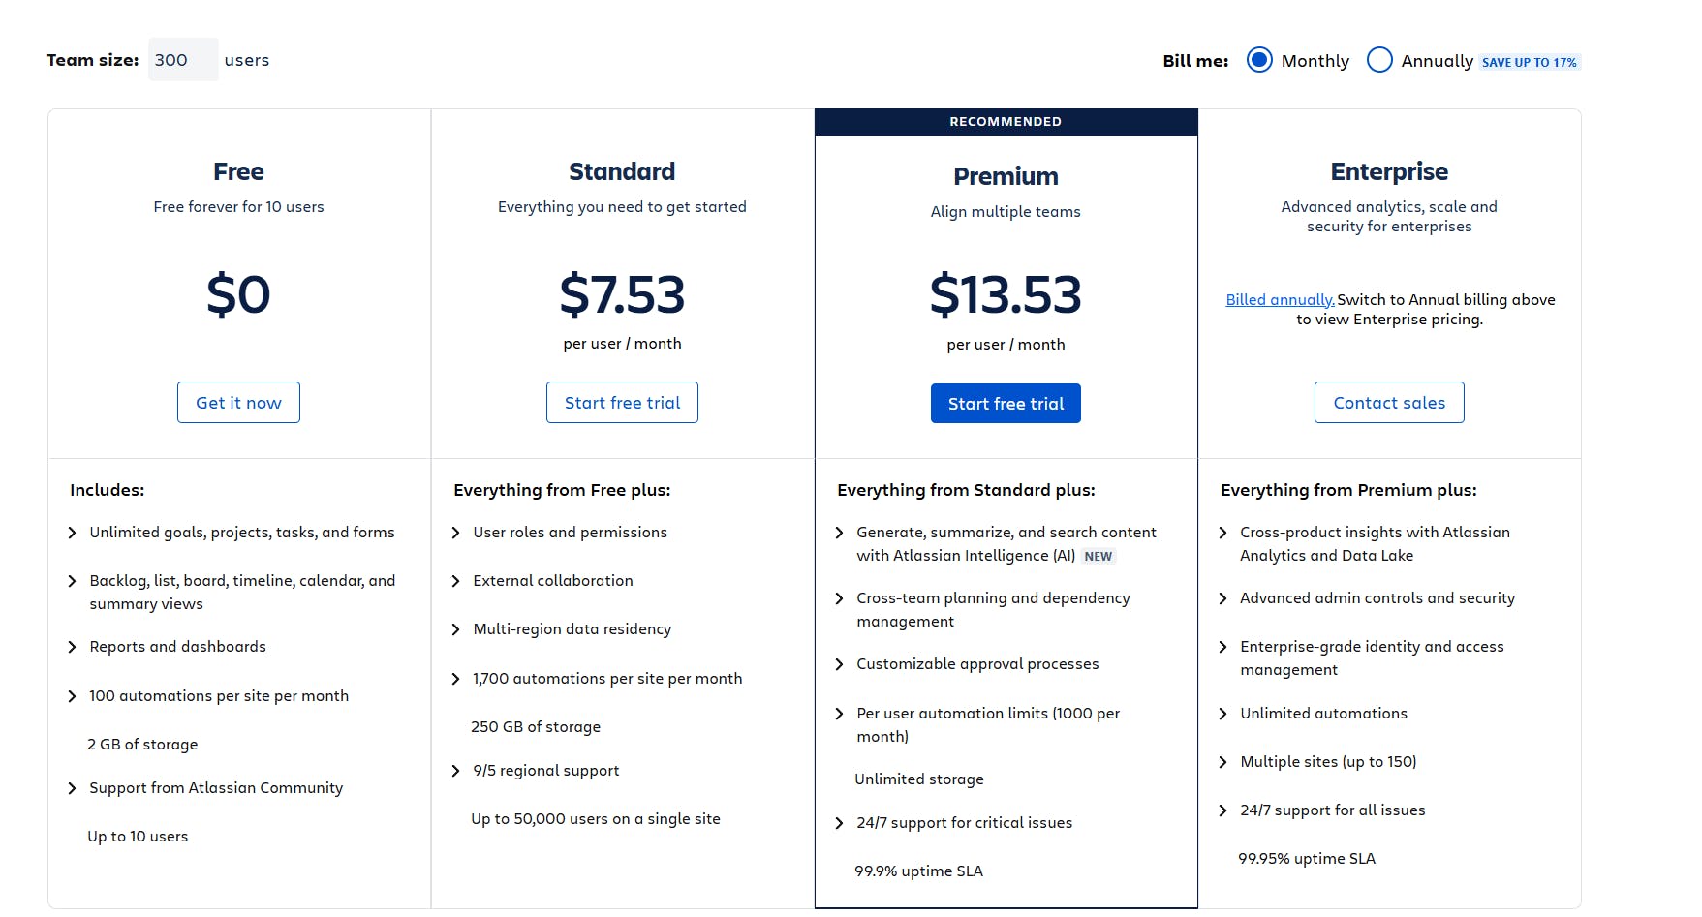
Task: Expand Reports and dashboards feature
Action: pos(72,646)
